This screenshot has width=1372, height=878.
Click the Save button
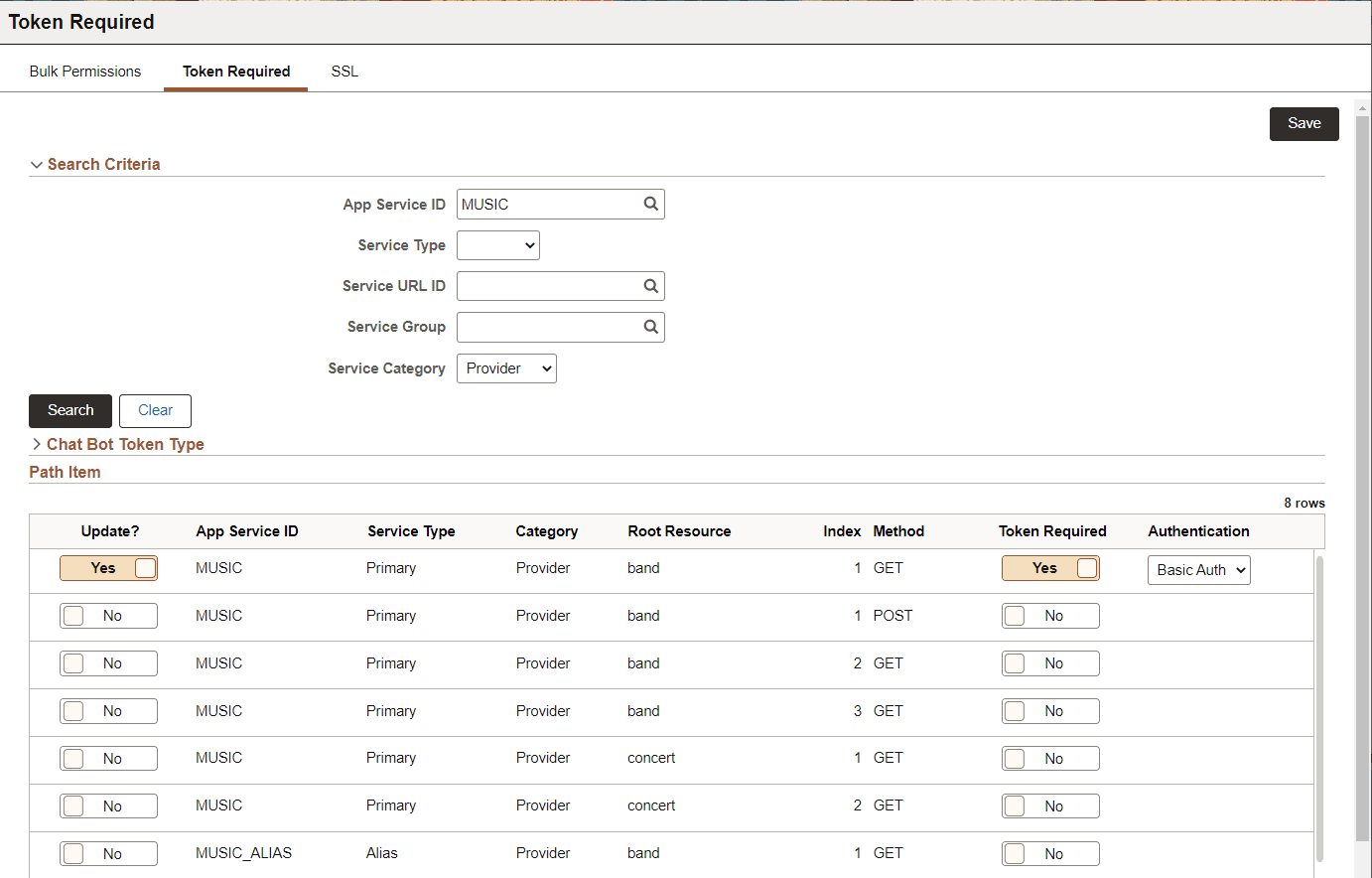(1304, 123)
